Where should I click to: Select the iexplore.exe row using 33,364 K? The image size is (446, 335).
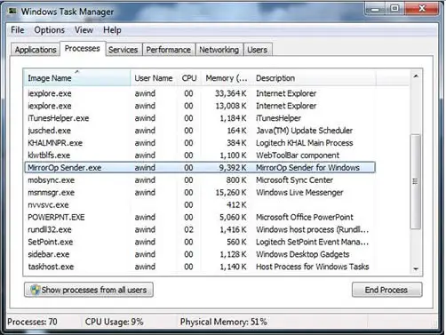[x=200, y=93]
